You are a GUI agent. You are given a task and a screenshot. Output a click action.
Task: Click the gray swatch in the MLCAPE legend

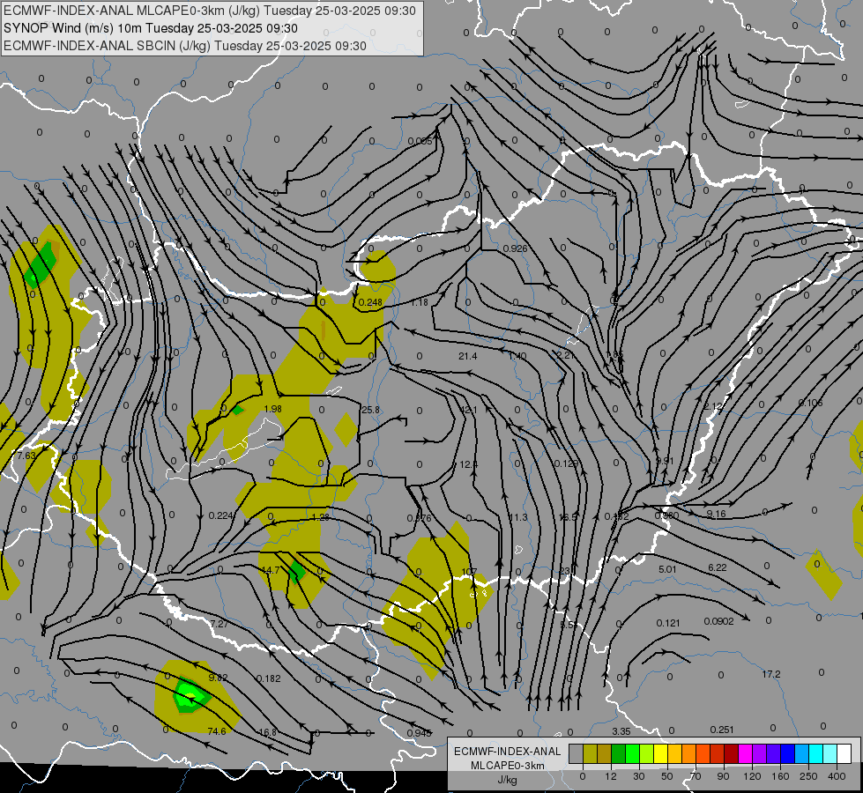click(x=576, y=753)
